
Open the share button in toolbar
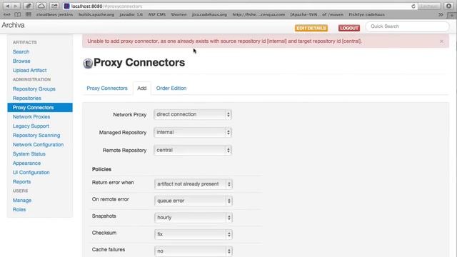click(x=54, y=6)
